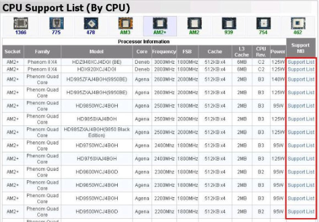Click Phenom II X4 family in HDX920XCJ4DGI row

pyautogui.click(x=42, y=69)
